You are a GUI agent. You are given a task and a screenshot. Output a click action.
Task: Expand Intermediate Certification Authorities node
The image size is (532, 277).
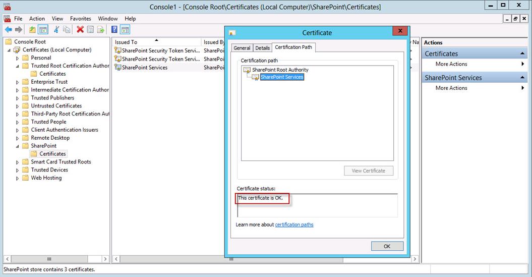[17, 90]
